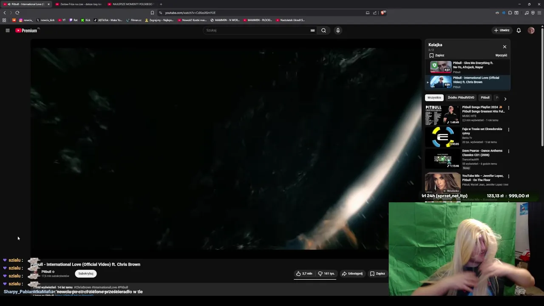The height and width of the screenshot is (306, 544).
Task: Click the bookmark page icon in address bar
Action: point(152,13)
